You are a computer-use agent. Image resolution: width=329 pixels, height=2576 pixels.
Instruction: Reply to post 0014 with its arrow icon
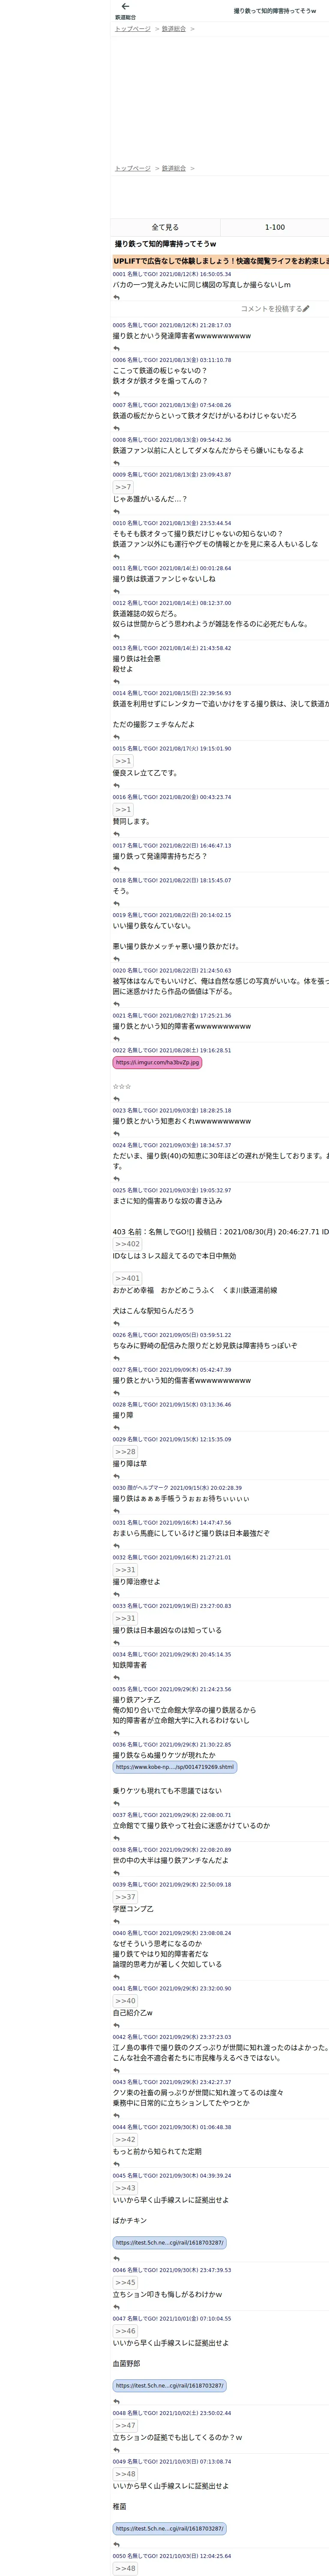[x=116, y=737]
